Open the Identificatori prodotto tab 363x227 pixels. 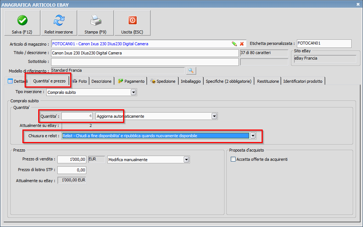(303, 81)
